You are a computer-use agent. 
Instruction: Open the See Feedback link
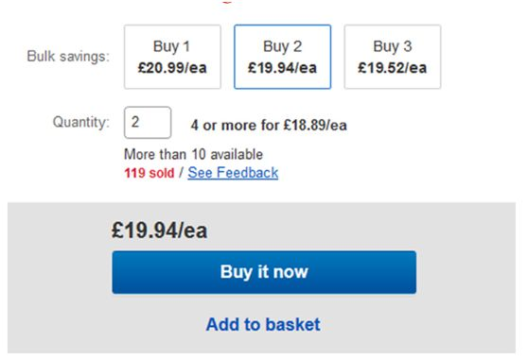233,173
